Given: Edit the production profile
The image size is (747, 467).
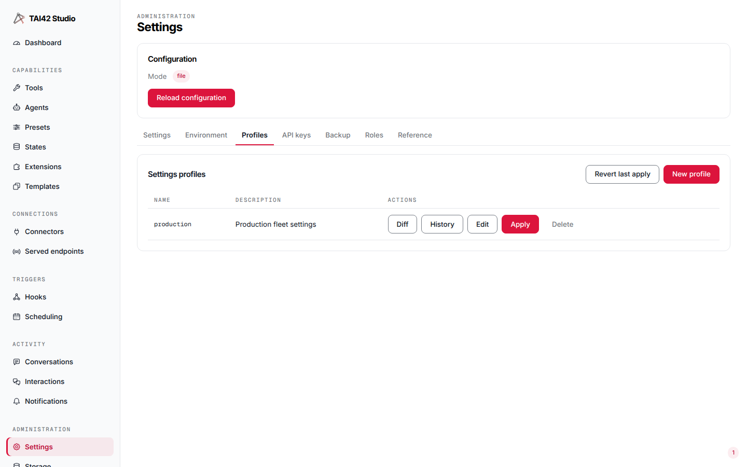Looking at the screenshot, I should pos(482,224).
